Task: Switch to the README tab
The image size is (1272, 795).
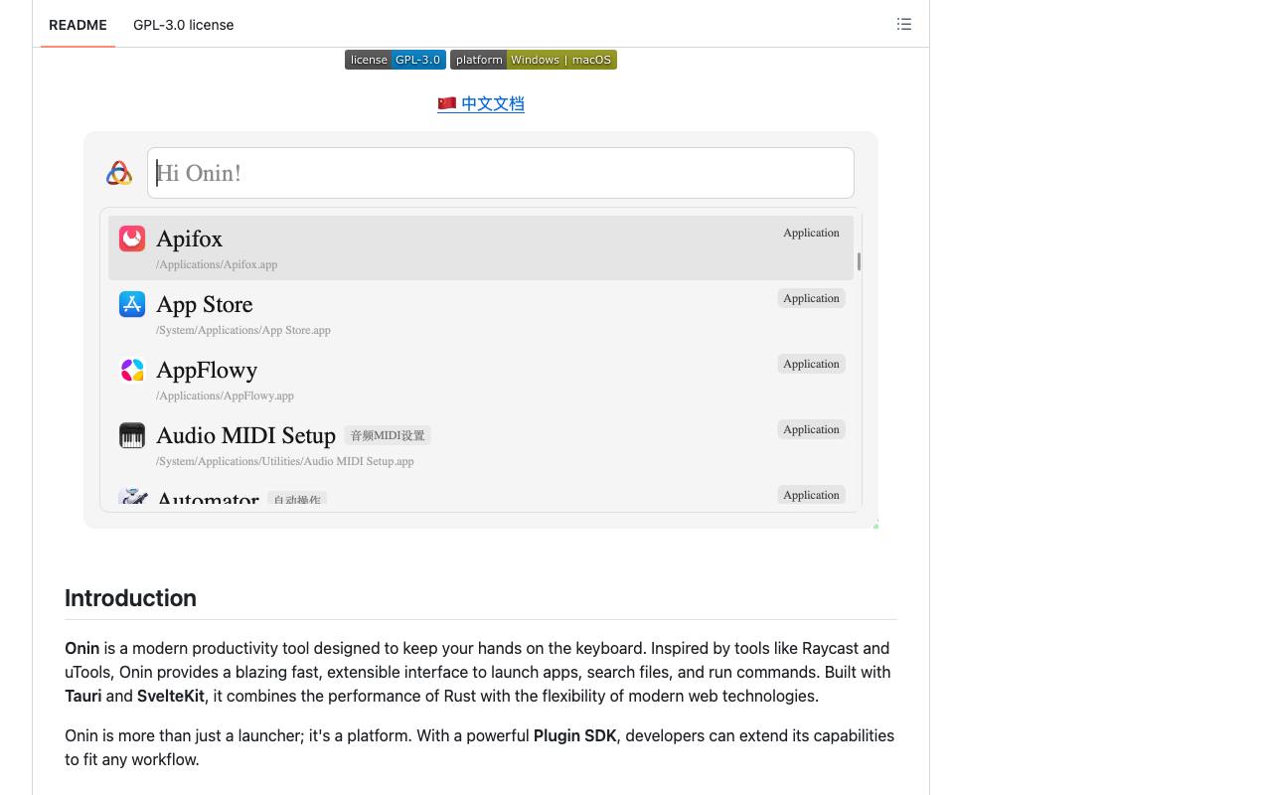Action: tap(78, 25)
